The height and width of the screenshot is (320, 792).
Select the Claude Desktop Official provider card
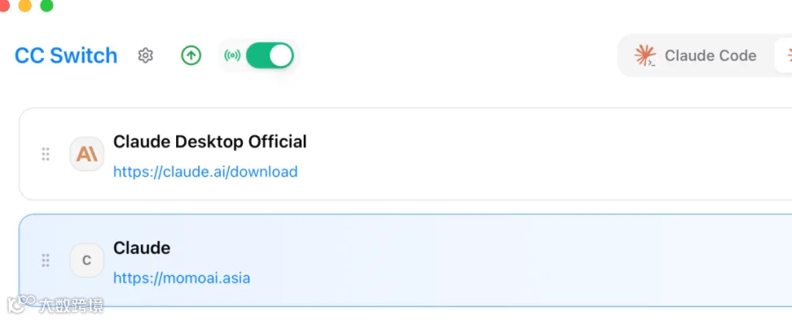tap(405, 154)
